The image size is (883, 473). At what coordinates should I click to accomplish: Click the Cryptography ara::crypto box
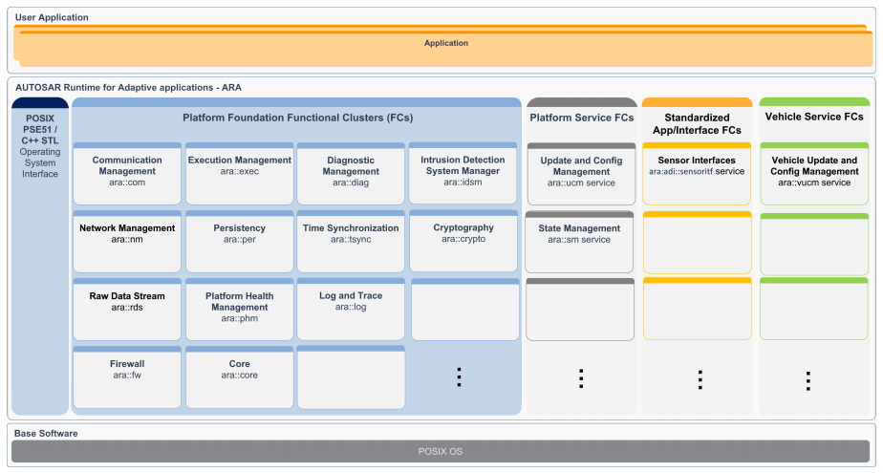(x=463, y=241)
